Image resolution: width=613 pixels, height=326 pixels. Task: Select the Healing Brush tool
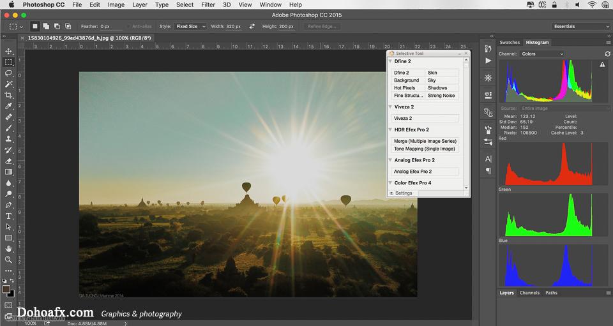(x=8, y=117)
